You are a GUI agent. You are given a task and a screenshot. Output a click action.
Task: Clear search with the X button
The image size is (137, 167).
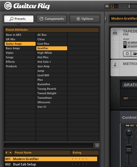point(97,146)
